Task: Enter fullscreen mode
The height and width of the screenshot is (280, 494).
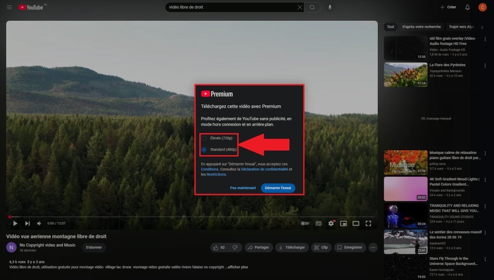Action: [x=368, y=223]
